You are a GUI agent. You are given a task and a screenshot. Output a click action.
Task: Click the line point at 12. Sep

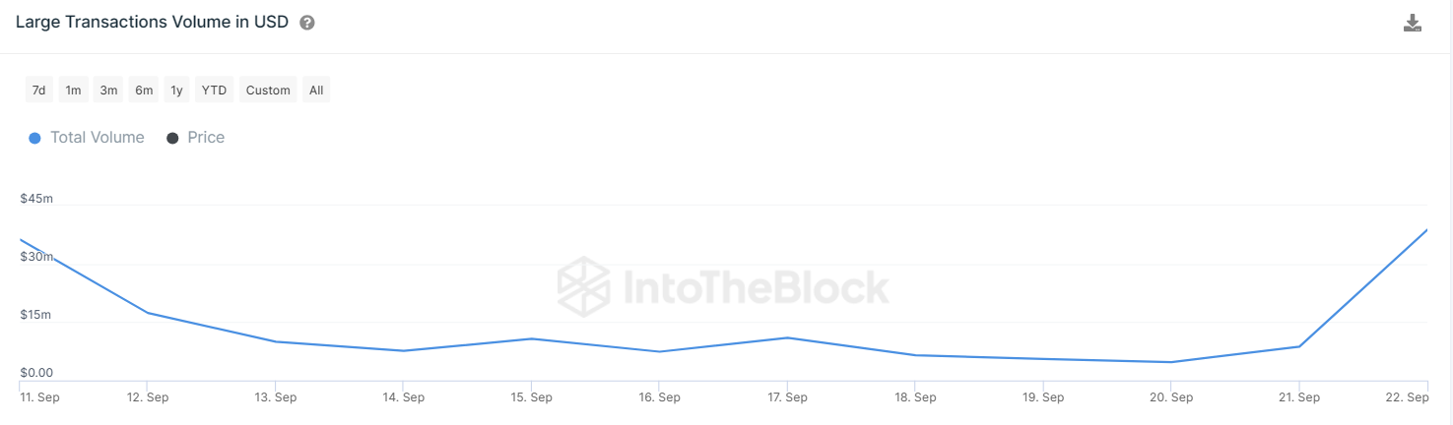(x=147, y=313)
